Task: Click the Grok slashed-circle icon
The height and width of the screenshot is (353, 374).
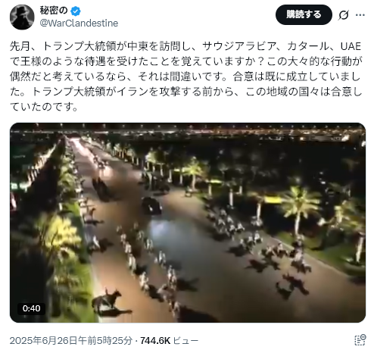Action: click(344, 15)
